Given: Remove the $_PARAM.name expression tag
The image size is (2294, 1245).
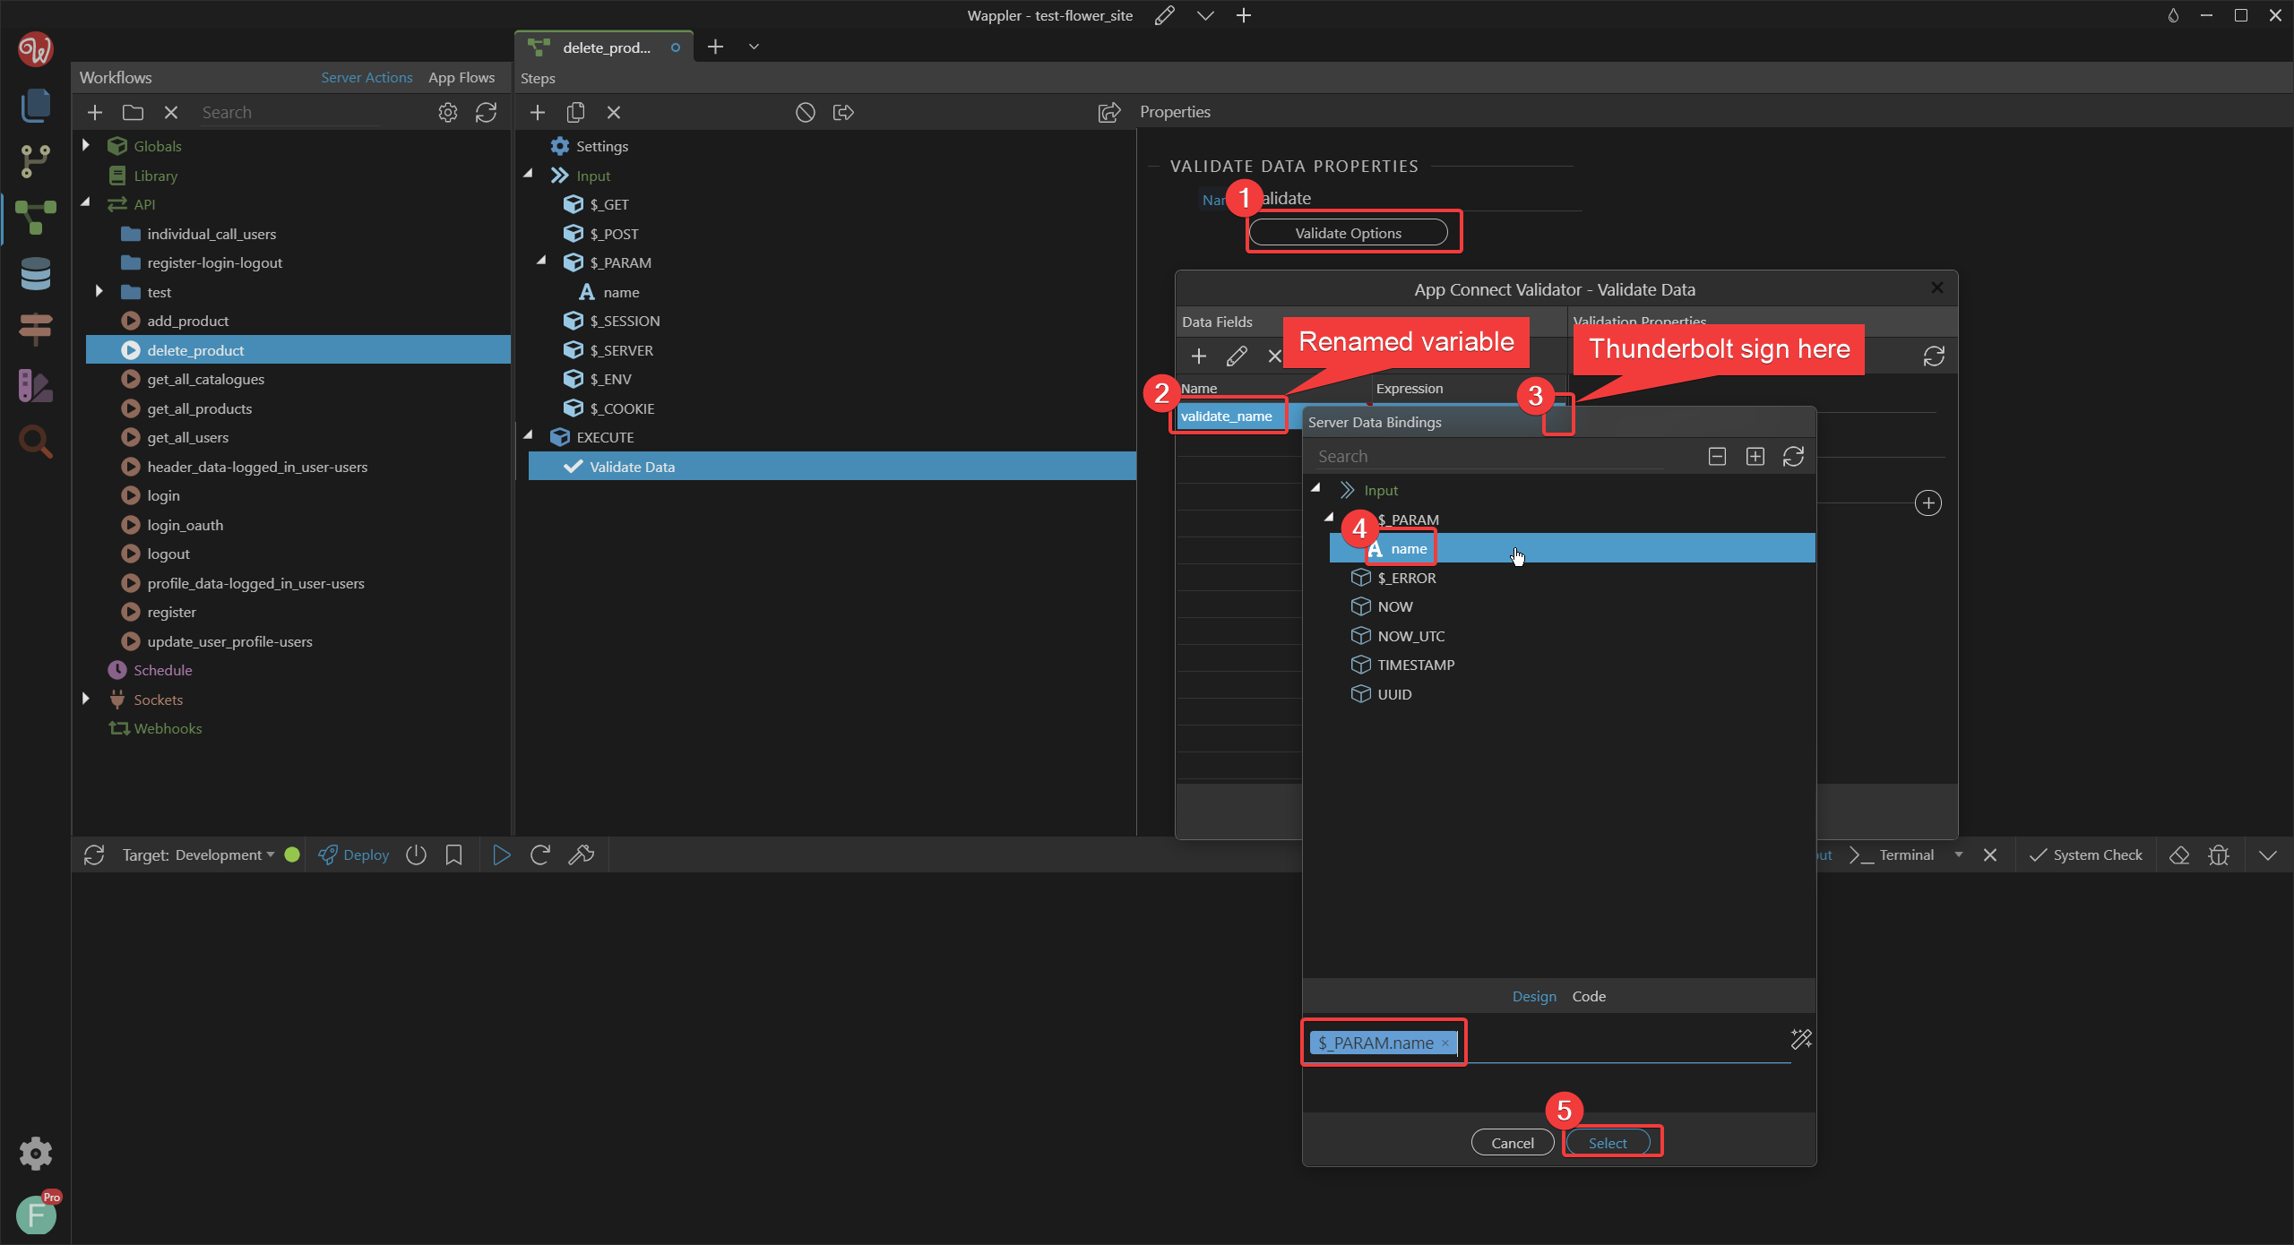Looking at the screenshot, I should 1445,1043.
